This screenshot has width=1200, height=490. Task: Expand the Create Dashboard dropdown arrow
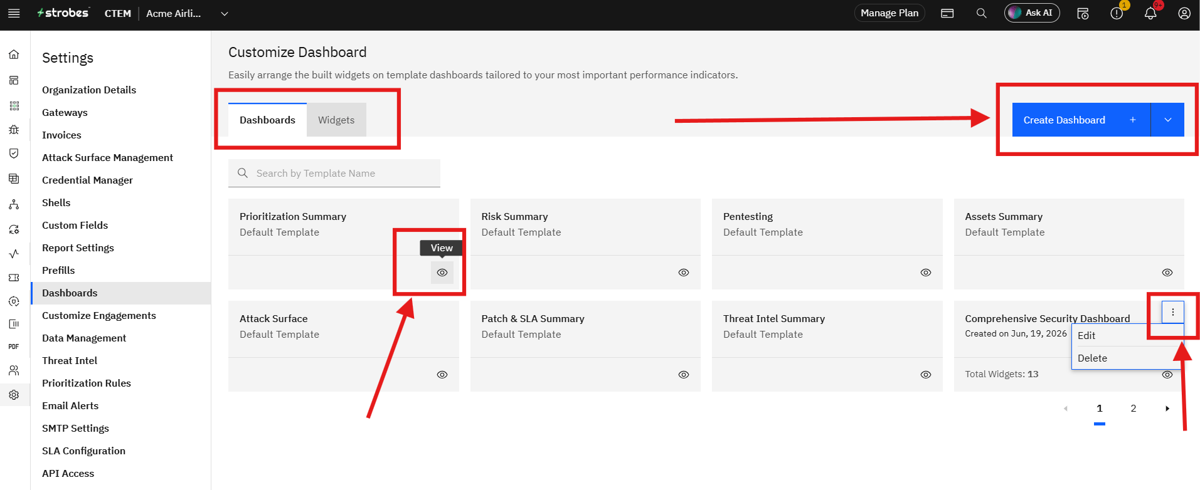pyautogui.click(x=1168, y=120)
